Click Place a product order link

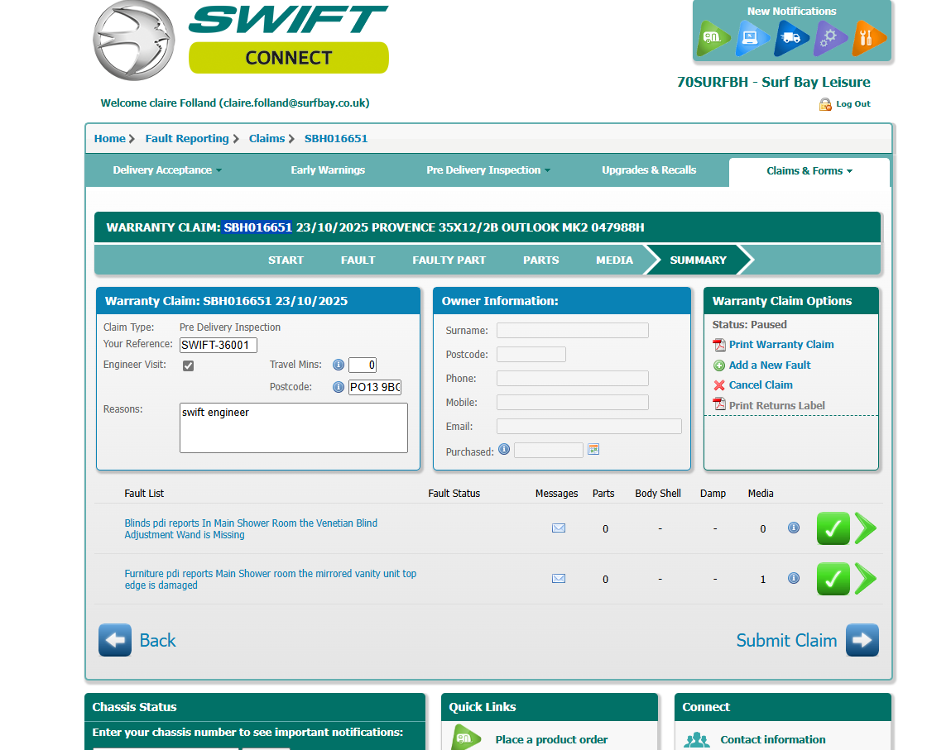click(551, 739)
